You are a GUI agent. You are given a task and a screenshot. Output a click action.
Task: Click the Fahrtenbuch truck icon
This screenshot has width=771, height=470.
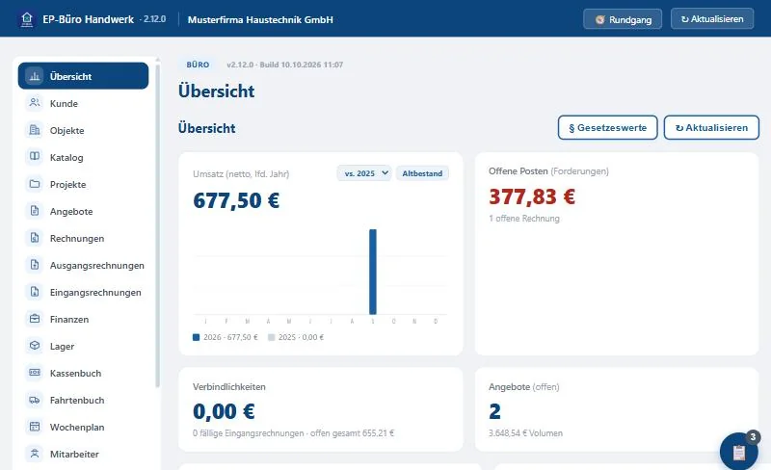pos(35,400)
